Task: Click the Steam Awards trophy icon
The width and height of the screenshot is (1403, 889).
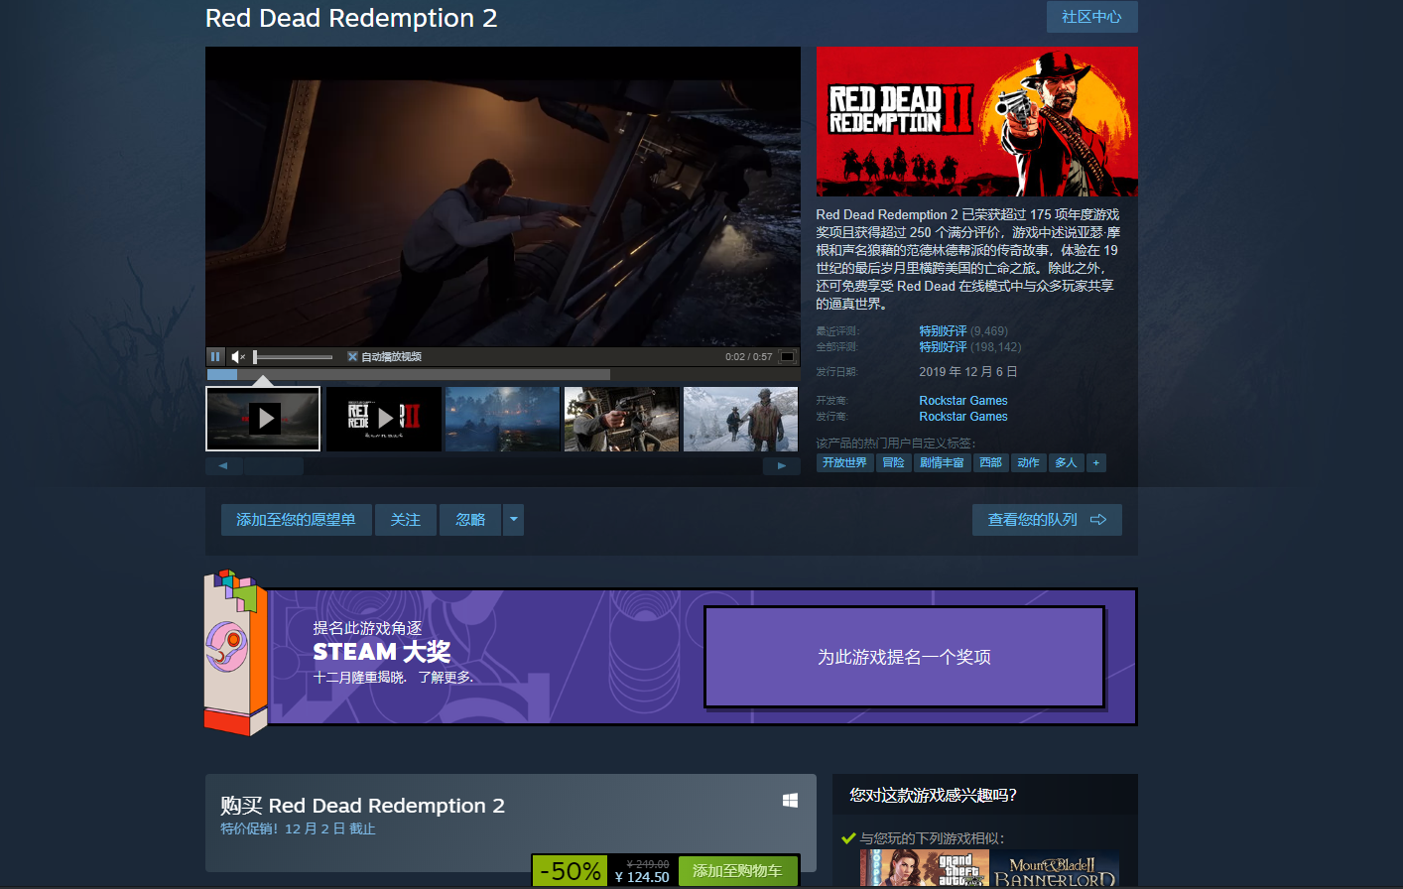Action: tap(236, 652)
